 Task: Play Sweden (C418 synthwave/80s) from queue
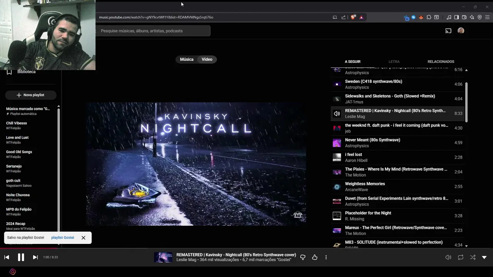tap(397, 84)
